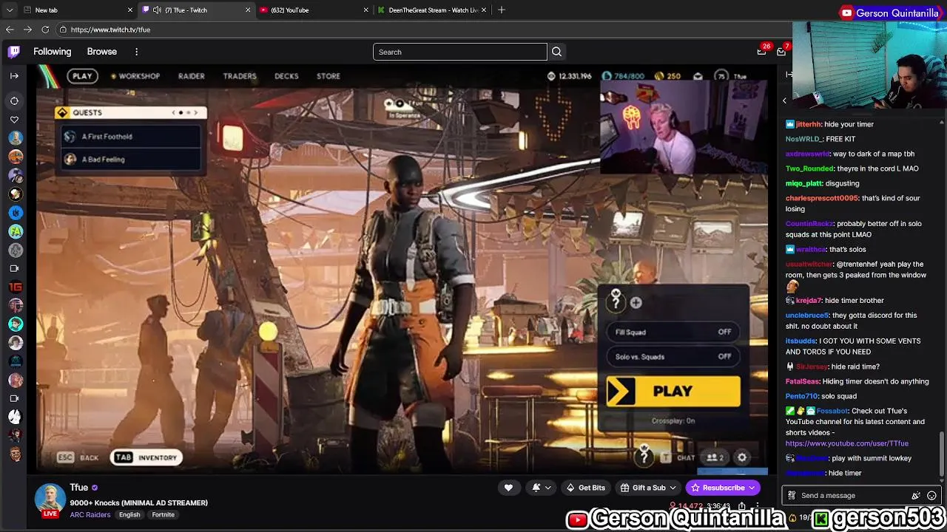Expand the left channel sidebar arrow
Image resolution: width=947 pixels, height=532 pixels.
pyautogui.click(x=14, y=75)
